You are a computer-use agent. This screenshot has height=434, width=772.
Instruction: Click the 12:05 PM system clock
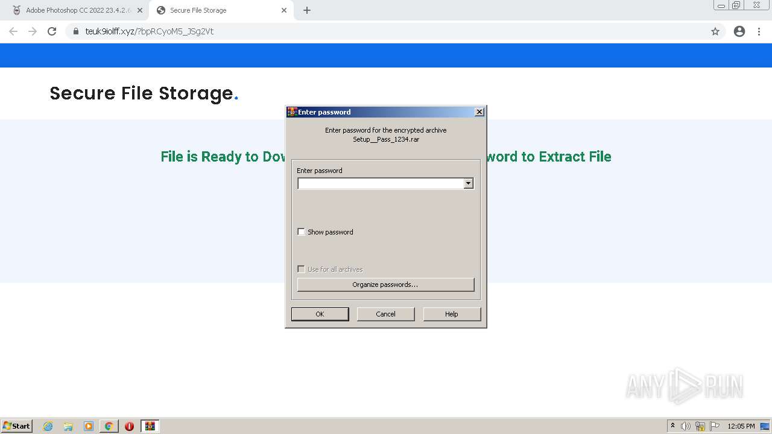(741, 426)
